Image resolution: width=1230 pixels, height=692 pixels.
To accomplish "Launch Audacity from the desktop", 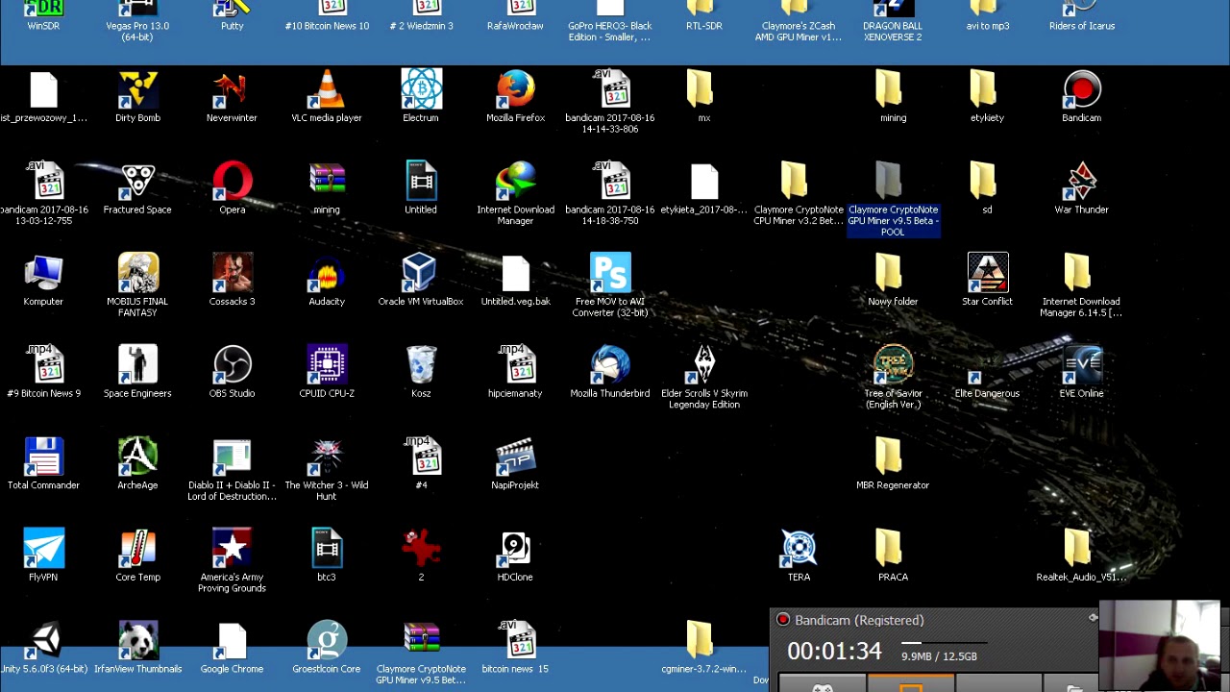I will tap(327, 275).
